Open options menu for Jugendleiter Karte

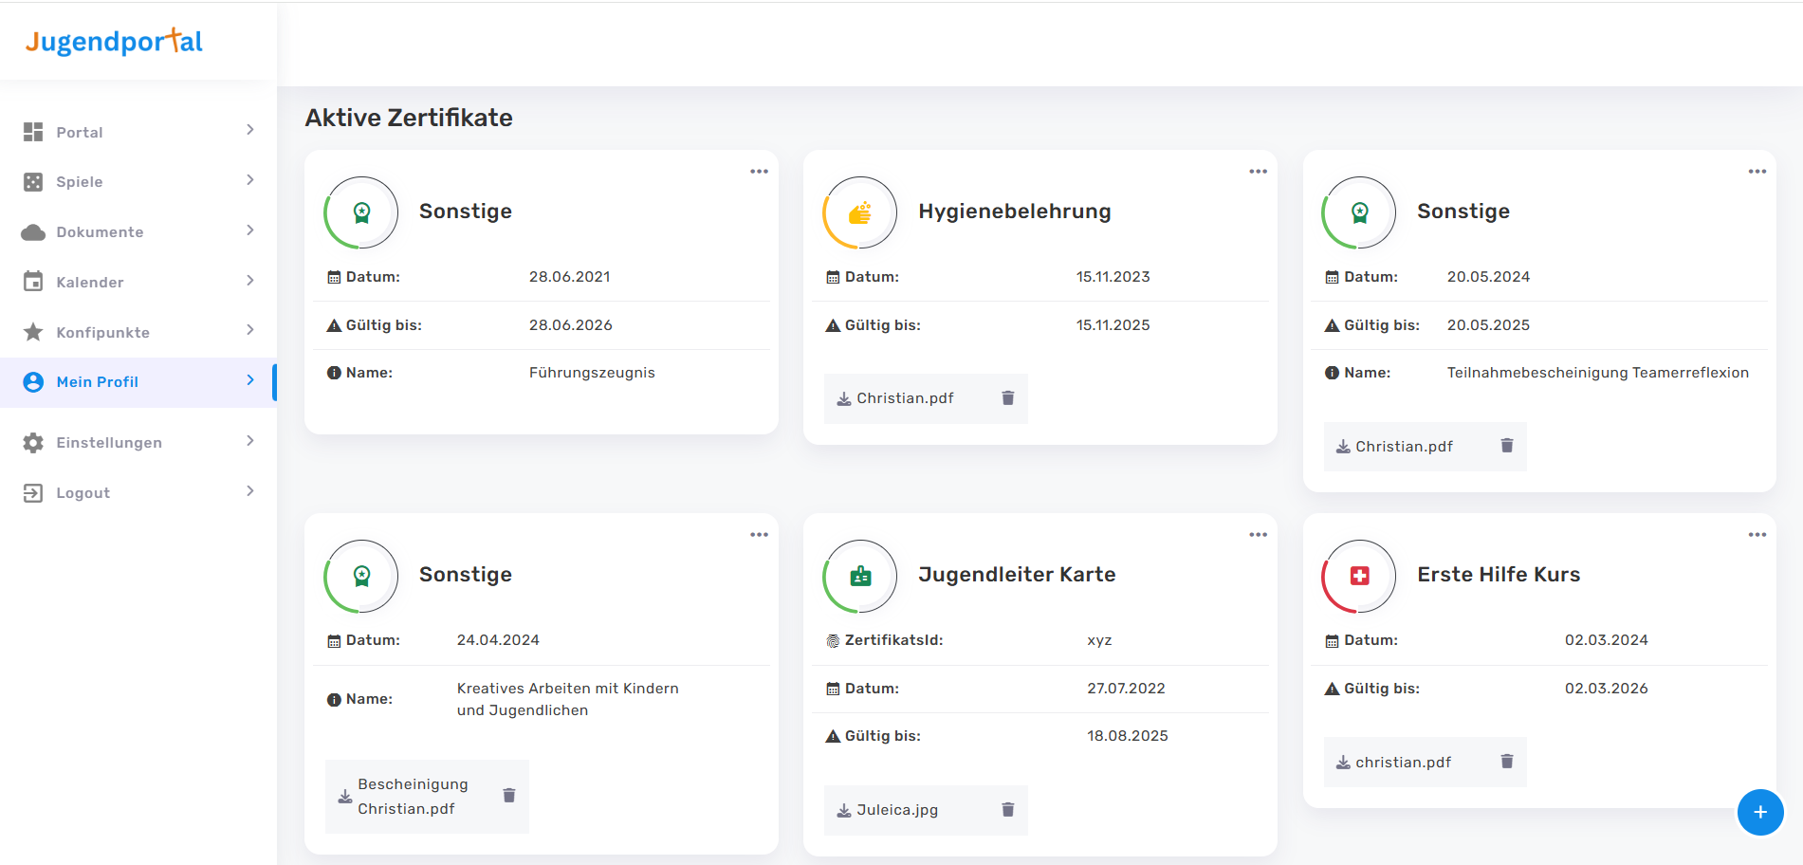[1258, 535]
